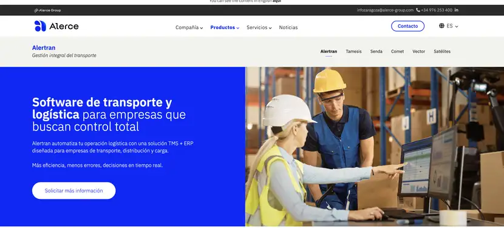Email infozaragoza@alerce-group.com link
Viewport: 504px width, 228px height.
click(385, 10)
